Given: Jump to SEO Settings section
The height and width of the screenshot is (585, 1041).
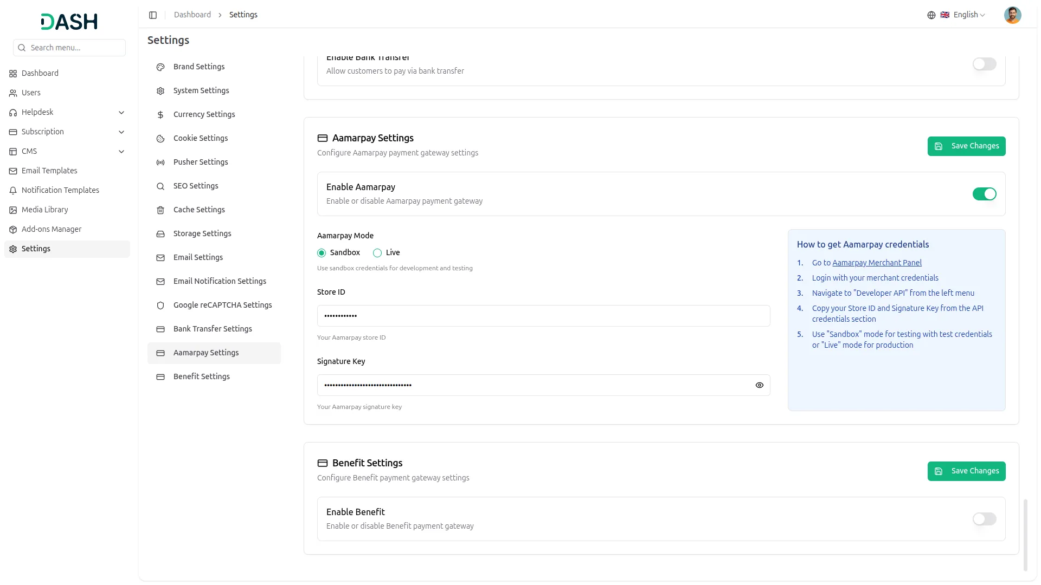Looking at the screenshot, I should (214, 186).
